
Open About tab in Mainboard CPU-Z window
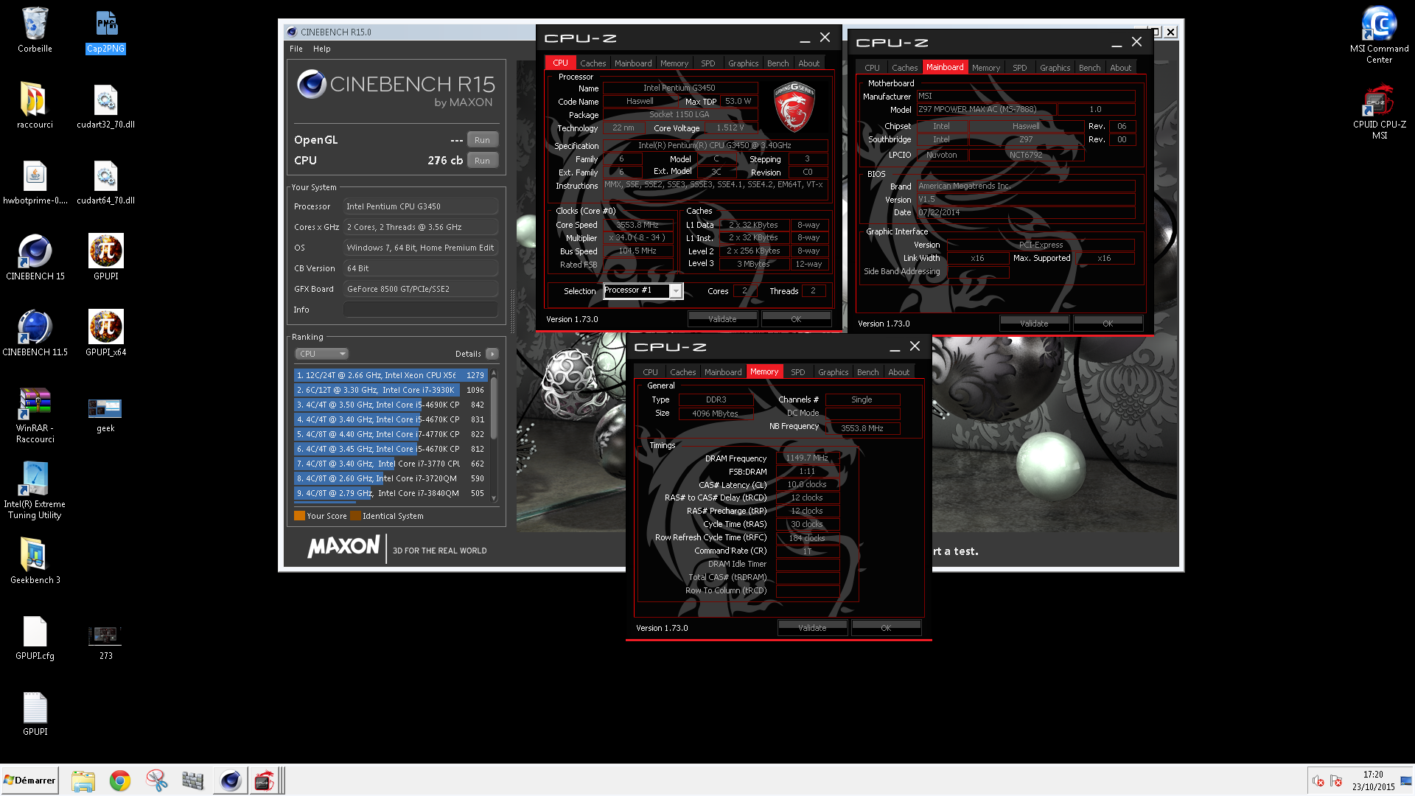tap(1120, 68)
